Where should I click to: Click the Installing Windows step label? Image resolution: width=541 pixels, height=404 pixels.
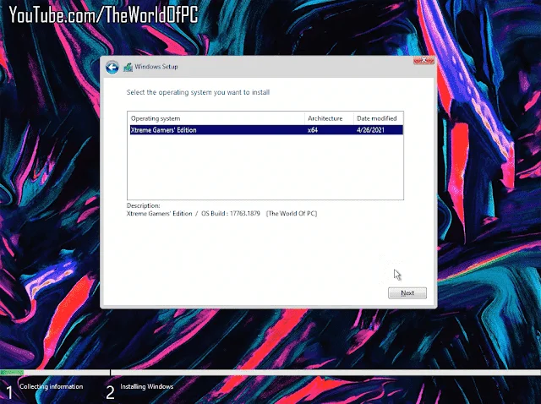(146, 387)
